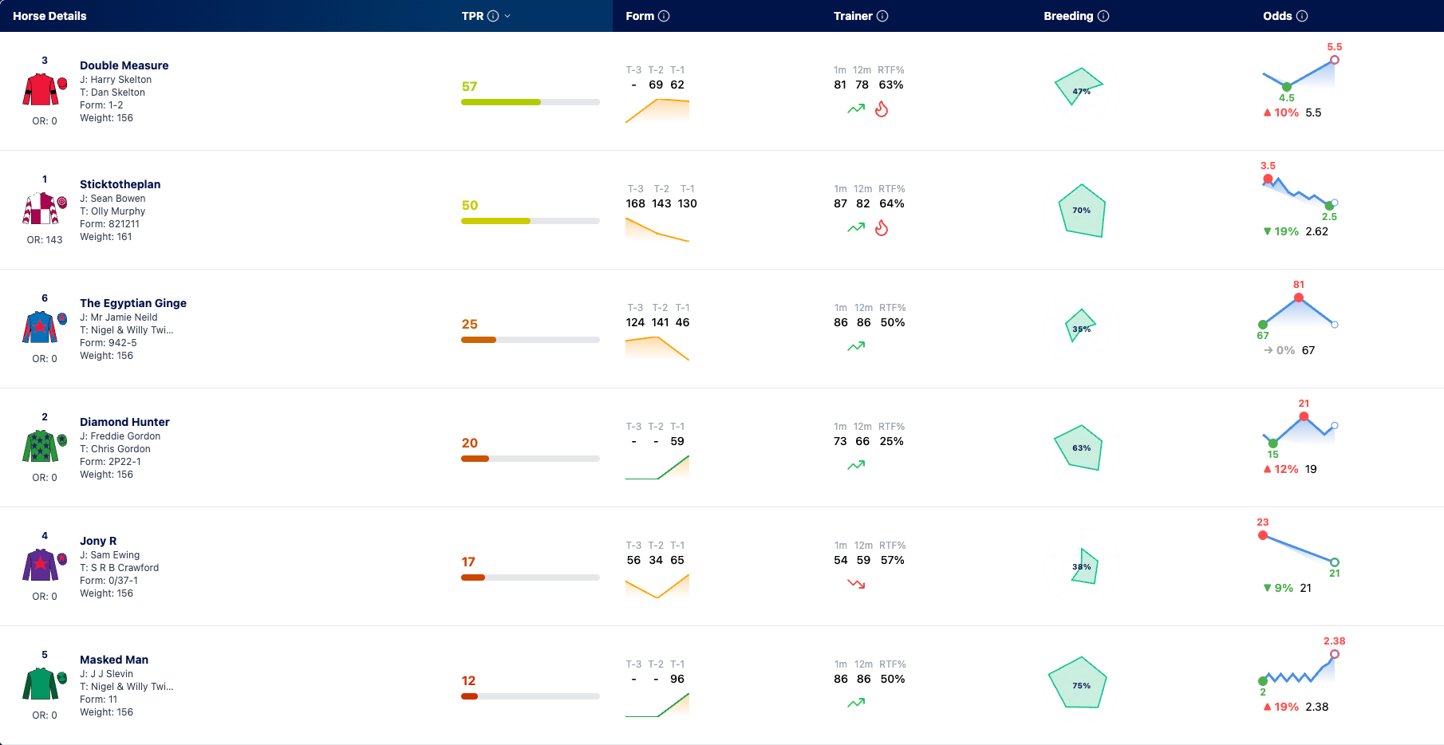
Task: Show the Breeding info tooltip icon
Action: tap(1103, 16)
